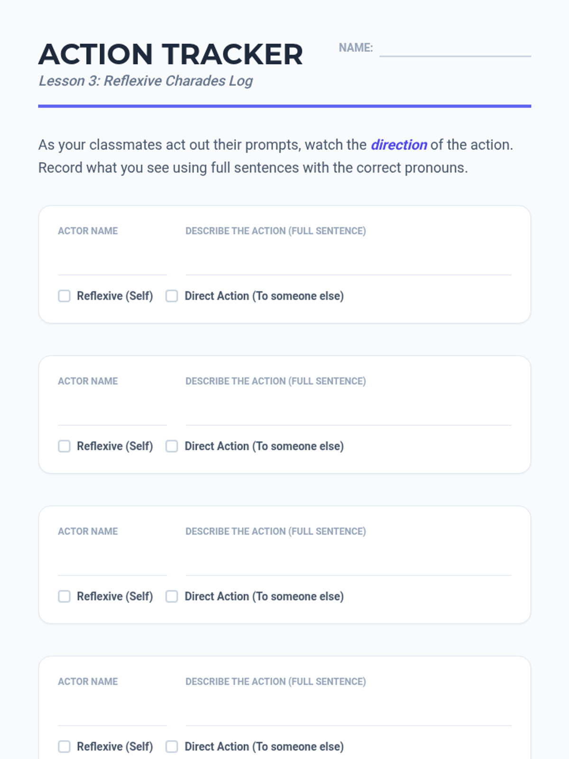Click the NAME input line at top

(x=455, y=48)
